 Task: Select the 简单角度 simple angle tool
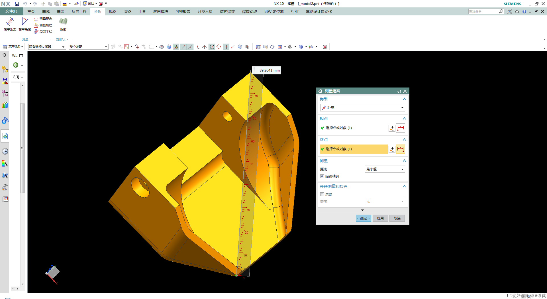pos(25,24)
